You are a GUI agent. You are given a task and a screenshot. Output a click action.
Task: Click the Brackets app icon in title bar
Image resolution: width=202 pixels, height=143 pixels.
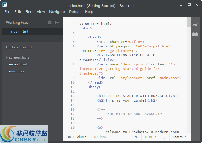5,5
